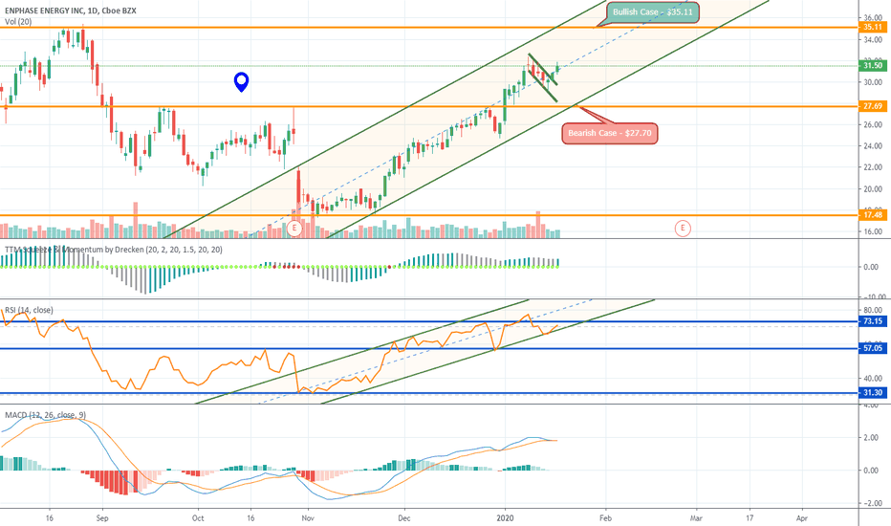
Task: Click the 40.00 RSI scale value
Action: pos(873,378)
